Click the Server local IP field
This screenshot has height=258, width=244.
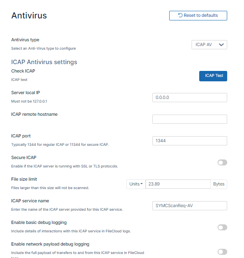[190, 97]
